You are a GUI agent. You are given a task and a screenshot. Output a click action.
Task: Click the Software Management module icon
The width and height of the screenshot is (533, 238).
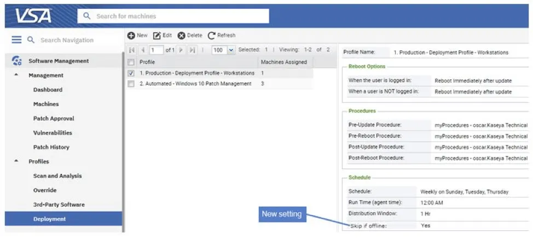pyautogui.click(x=16, y=61)
